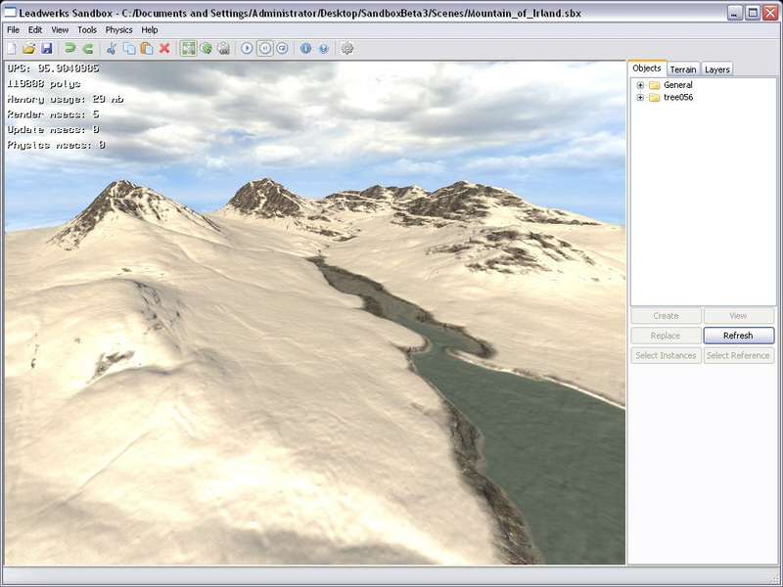The image size is (783, 587).
Task: Open the Tools menu
Action: click(x=87, y=30)
